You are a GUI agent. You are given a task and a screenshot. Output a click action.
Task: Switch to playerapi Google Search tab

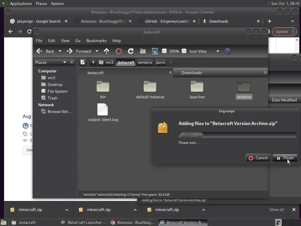[39, 21]
